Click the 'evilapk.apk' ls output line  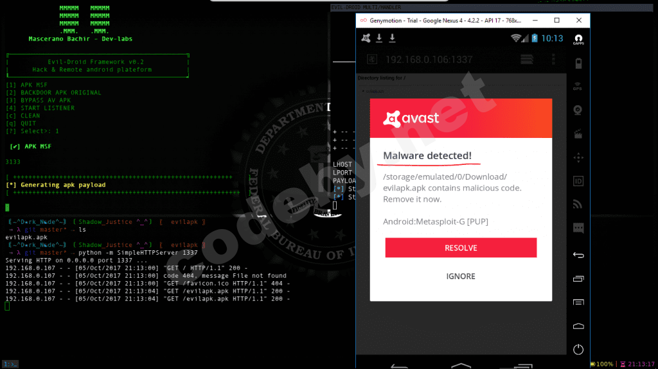tap(26, 237)
